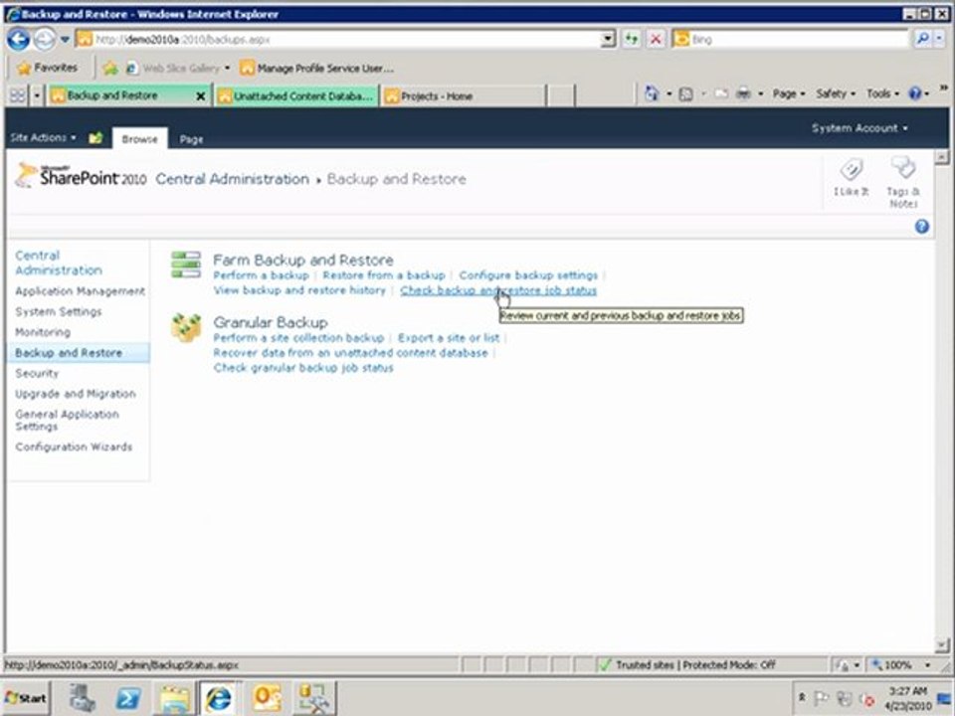Viewport: 955px width, 716px height.
Task: Click the search magnifier icon
Action: coord(923,39)
